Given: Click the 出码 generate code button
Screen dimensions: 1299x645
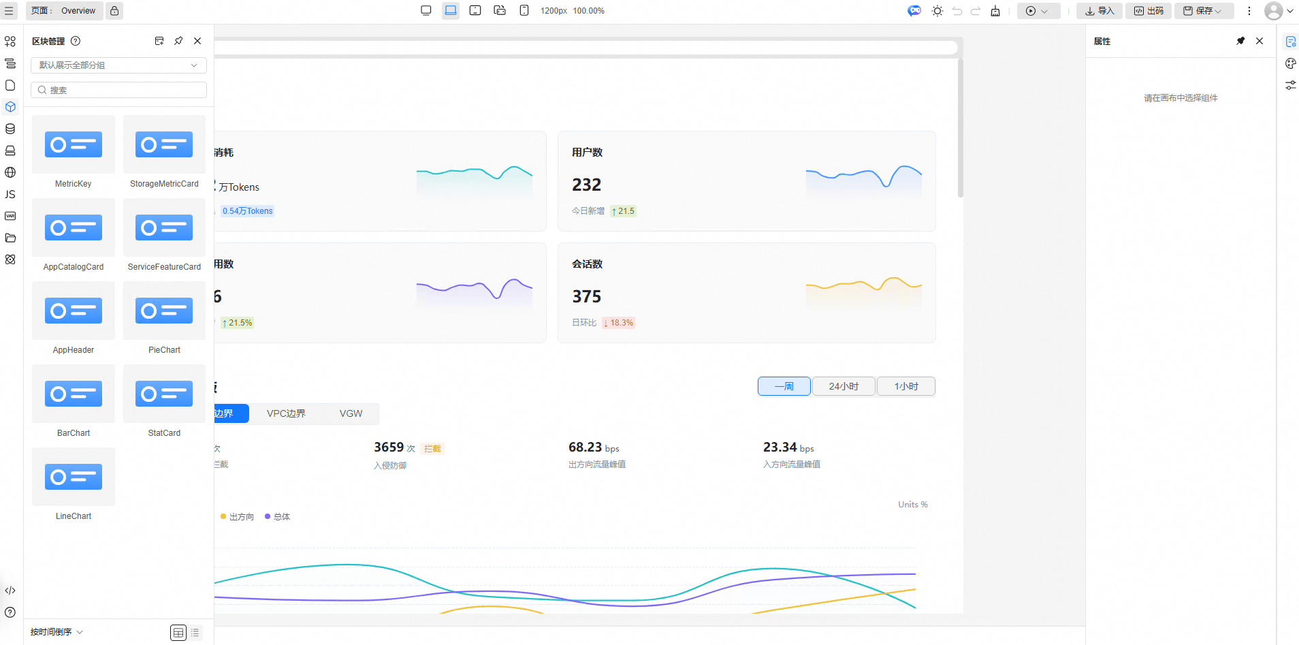Looking at the screenshot, I should click(1149, 11).
